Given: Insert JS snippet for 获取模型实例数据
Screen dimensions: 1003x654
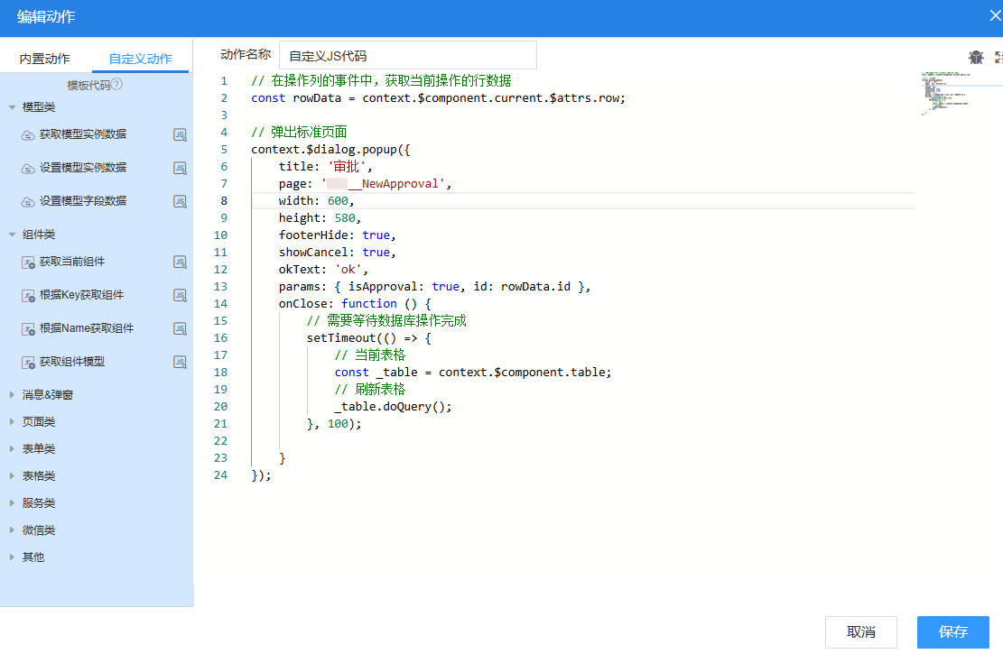Looking at the screenshot, I should click(180, 135).
